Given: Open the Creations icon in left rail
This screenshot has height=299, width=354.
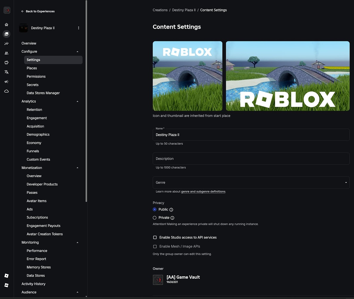Looking at the screenshot, I should click(x=7, y=34).
